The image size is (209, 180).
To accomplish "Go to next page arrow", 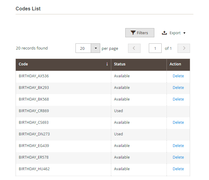I will pyautogui.click(x=184, y=48).
